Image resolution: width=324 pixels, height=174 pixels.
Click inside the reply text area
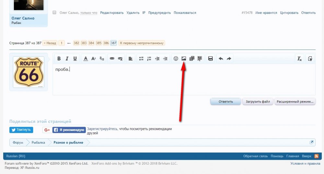[x=184, y=81]
